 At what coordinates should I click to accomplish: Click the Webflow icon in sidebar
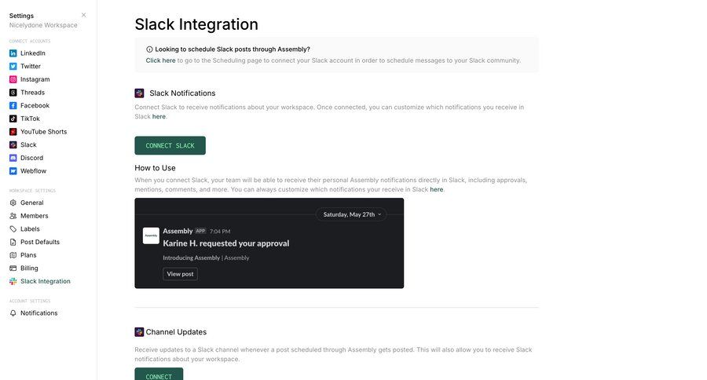click(13, 171)
